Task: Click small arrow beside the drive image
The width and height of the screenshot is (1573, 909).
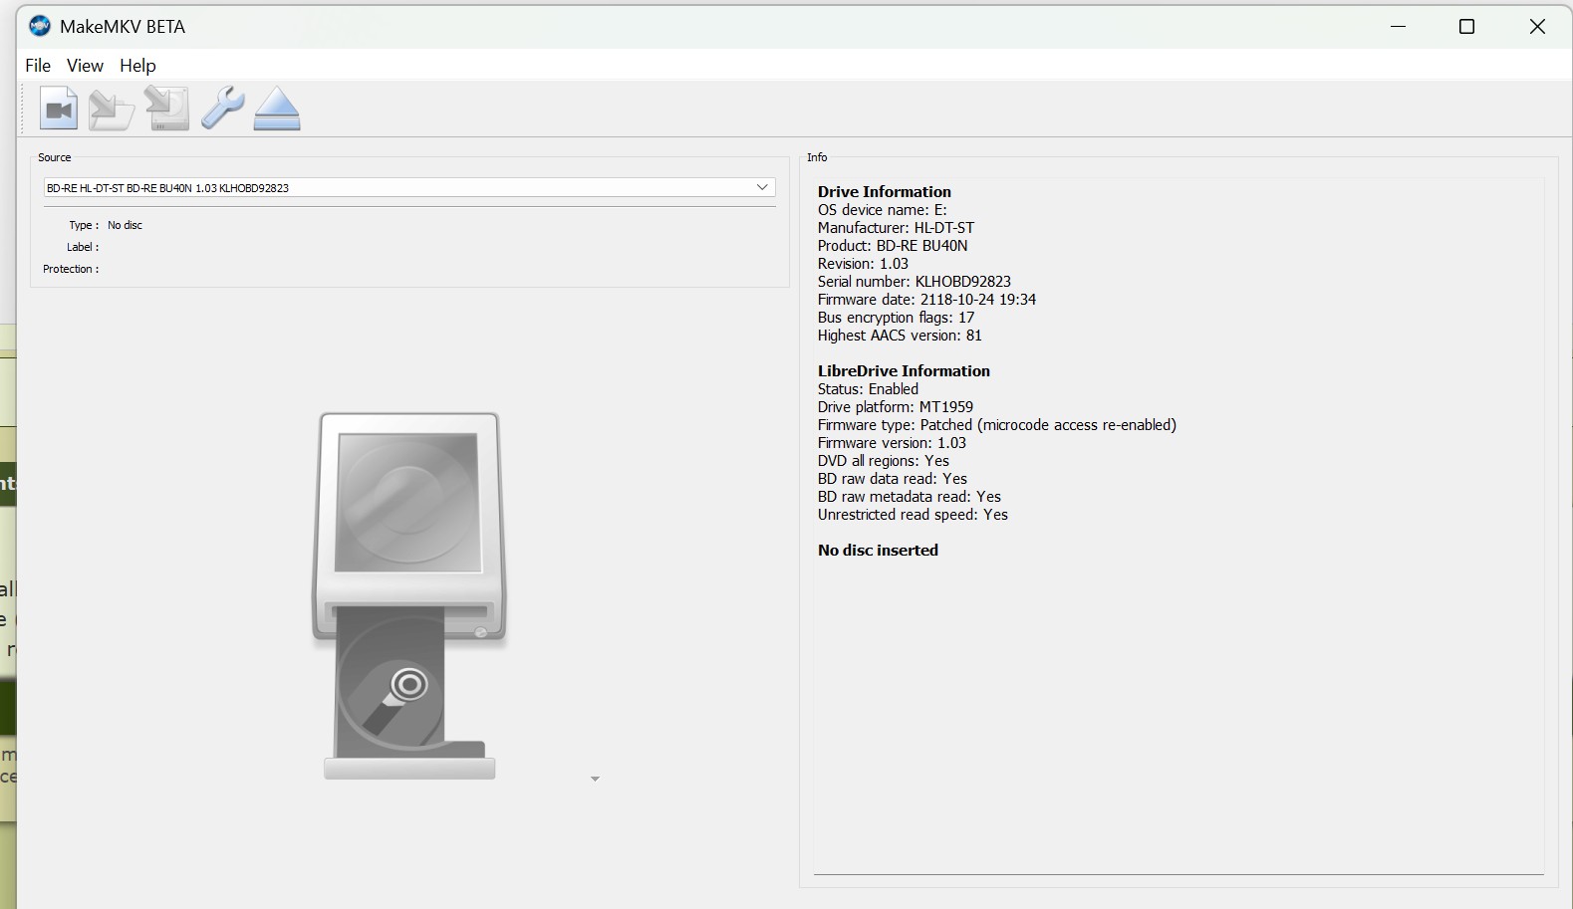Action: (595, 779)
